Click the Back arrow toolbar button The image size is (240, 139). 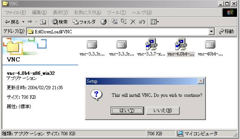point(12,22)
